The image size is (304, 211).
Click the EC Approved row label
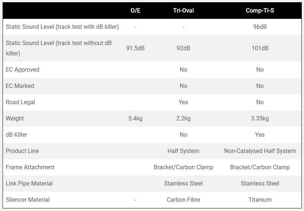22,69
